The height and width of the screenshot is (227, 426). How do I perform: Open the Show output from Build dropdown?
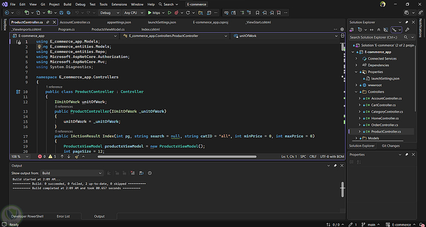(x=72, y=173)
